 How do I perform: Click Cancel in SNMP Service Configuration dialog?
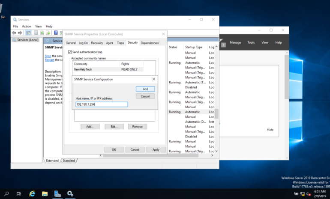click(145, 96)
